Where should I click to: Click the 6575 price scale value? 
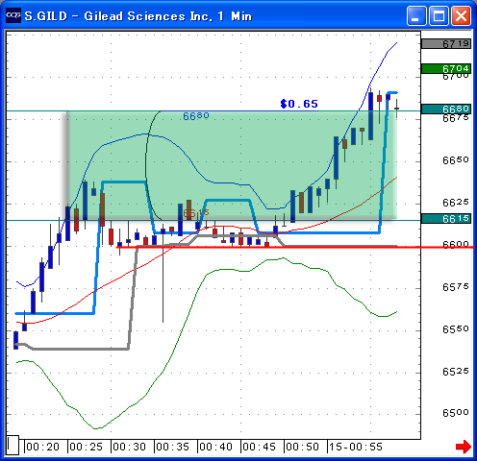[x=456, y=287]
